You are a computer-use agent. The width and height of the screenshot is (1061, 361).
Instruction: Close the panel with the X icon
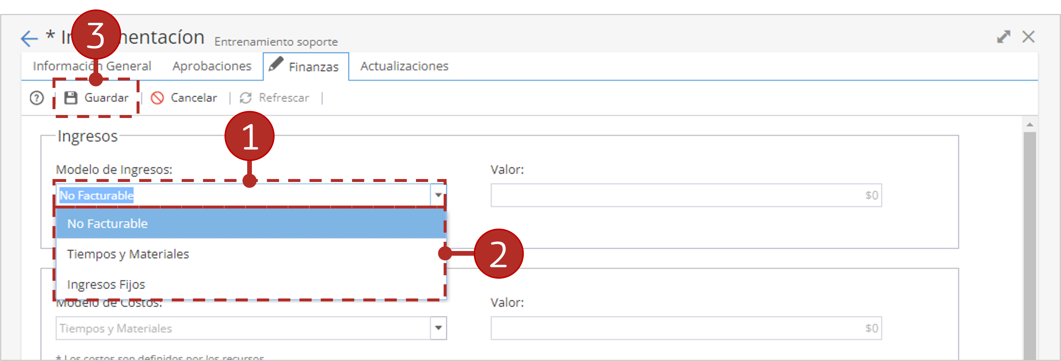[x=1029, y=37]
